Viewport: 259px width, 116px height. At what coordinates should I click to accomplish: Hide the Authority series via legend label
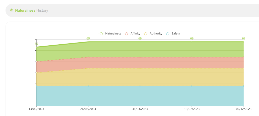pyautogui.click(x=156, y=33)
